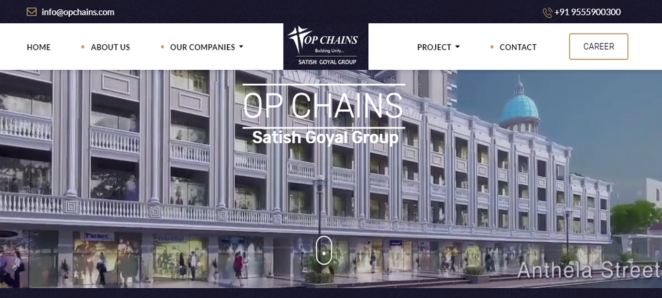This screenshot has height=298, width=662.
Task: Click the Career button
Action: (x=599, y=47)
